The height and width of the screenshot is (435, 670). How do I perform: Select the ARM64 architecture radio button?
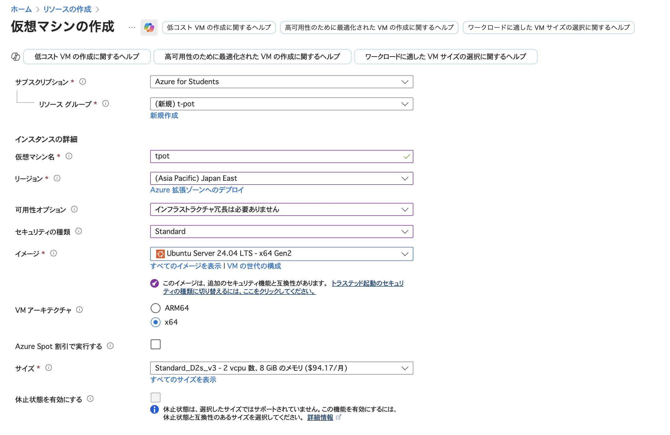point(156,308)
